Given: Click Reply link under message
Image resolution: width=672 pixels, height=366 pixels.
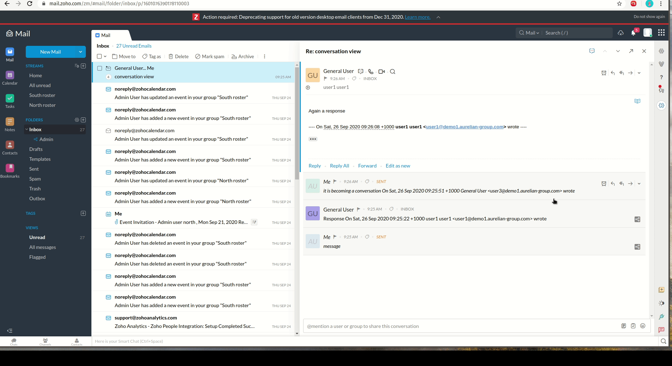Looking at the screenshot, I should tap(314, 166).
